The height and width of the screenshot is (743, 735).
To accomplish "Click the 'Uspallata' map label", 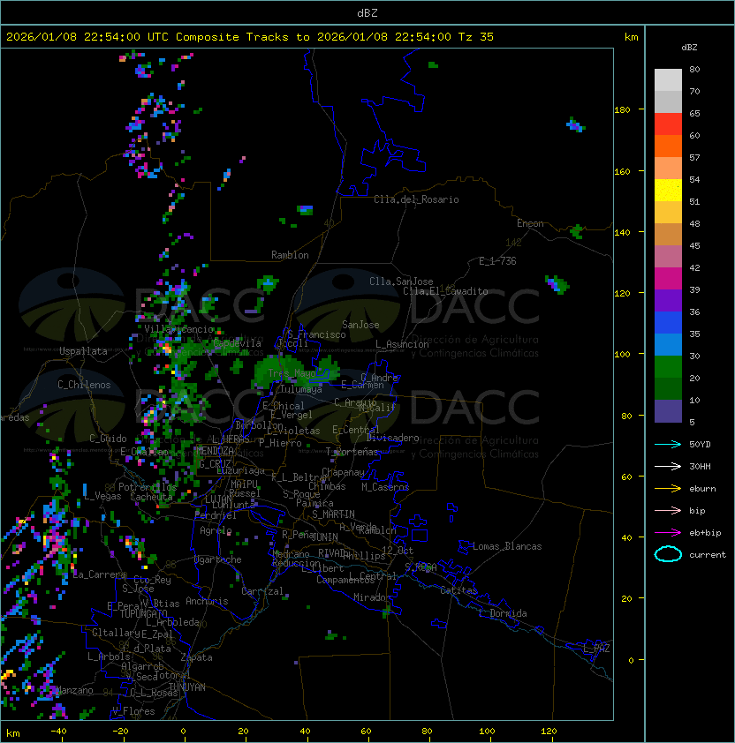I will [x=83, y=351].
